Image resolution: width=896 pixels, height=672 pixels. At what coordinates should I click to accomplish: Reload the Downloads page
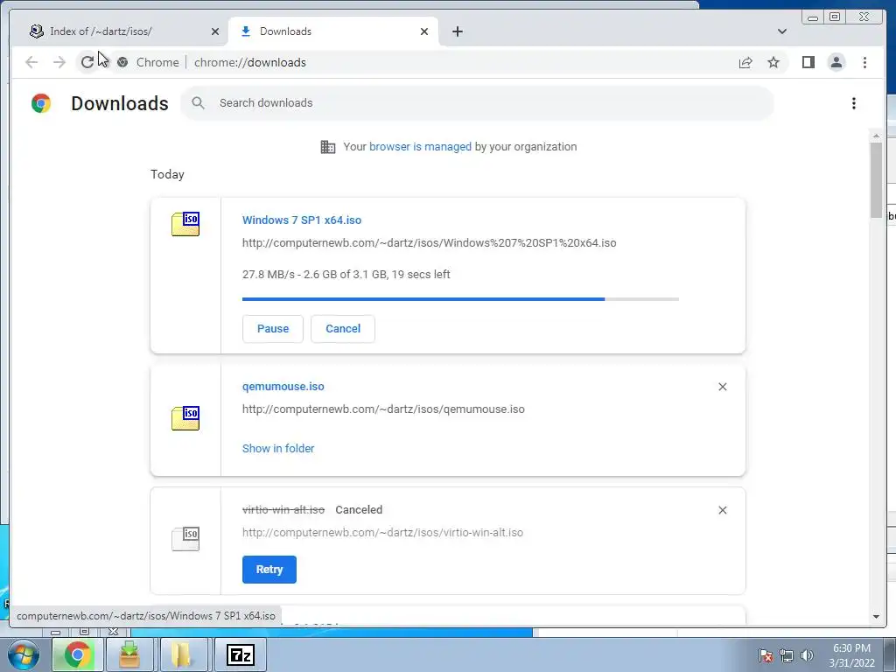point(87,62)
